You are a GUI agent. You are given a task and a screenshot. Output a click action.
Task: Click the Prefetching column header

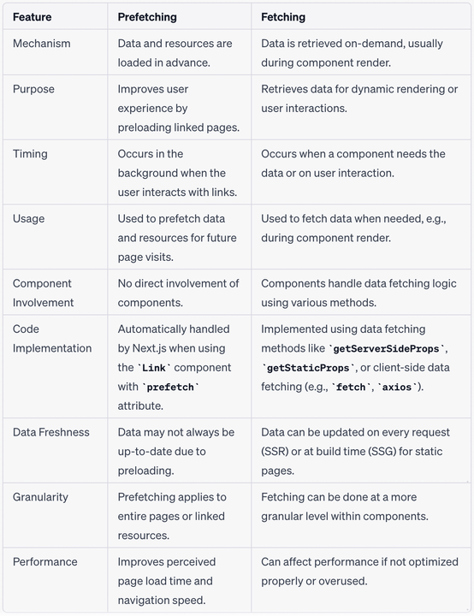click(x=147, y=17)
